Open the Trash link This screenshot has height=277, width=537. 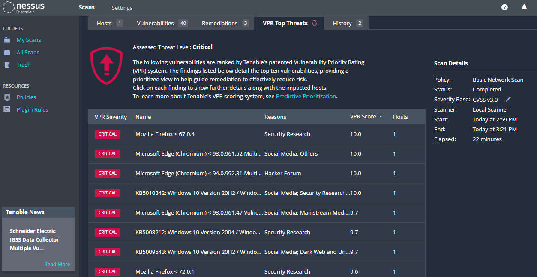pos(24,65)
